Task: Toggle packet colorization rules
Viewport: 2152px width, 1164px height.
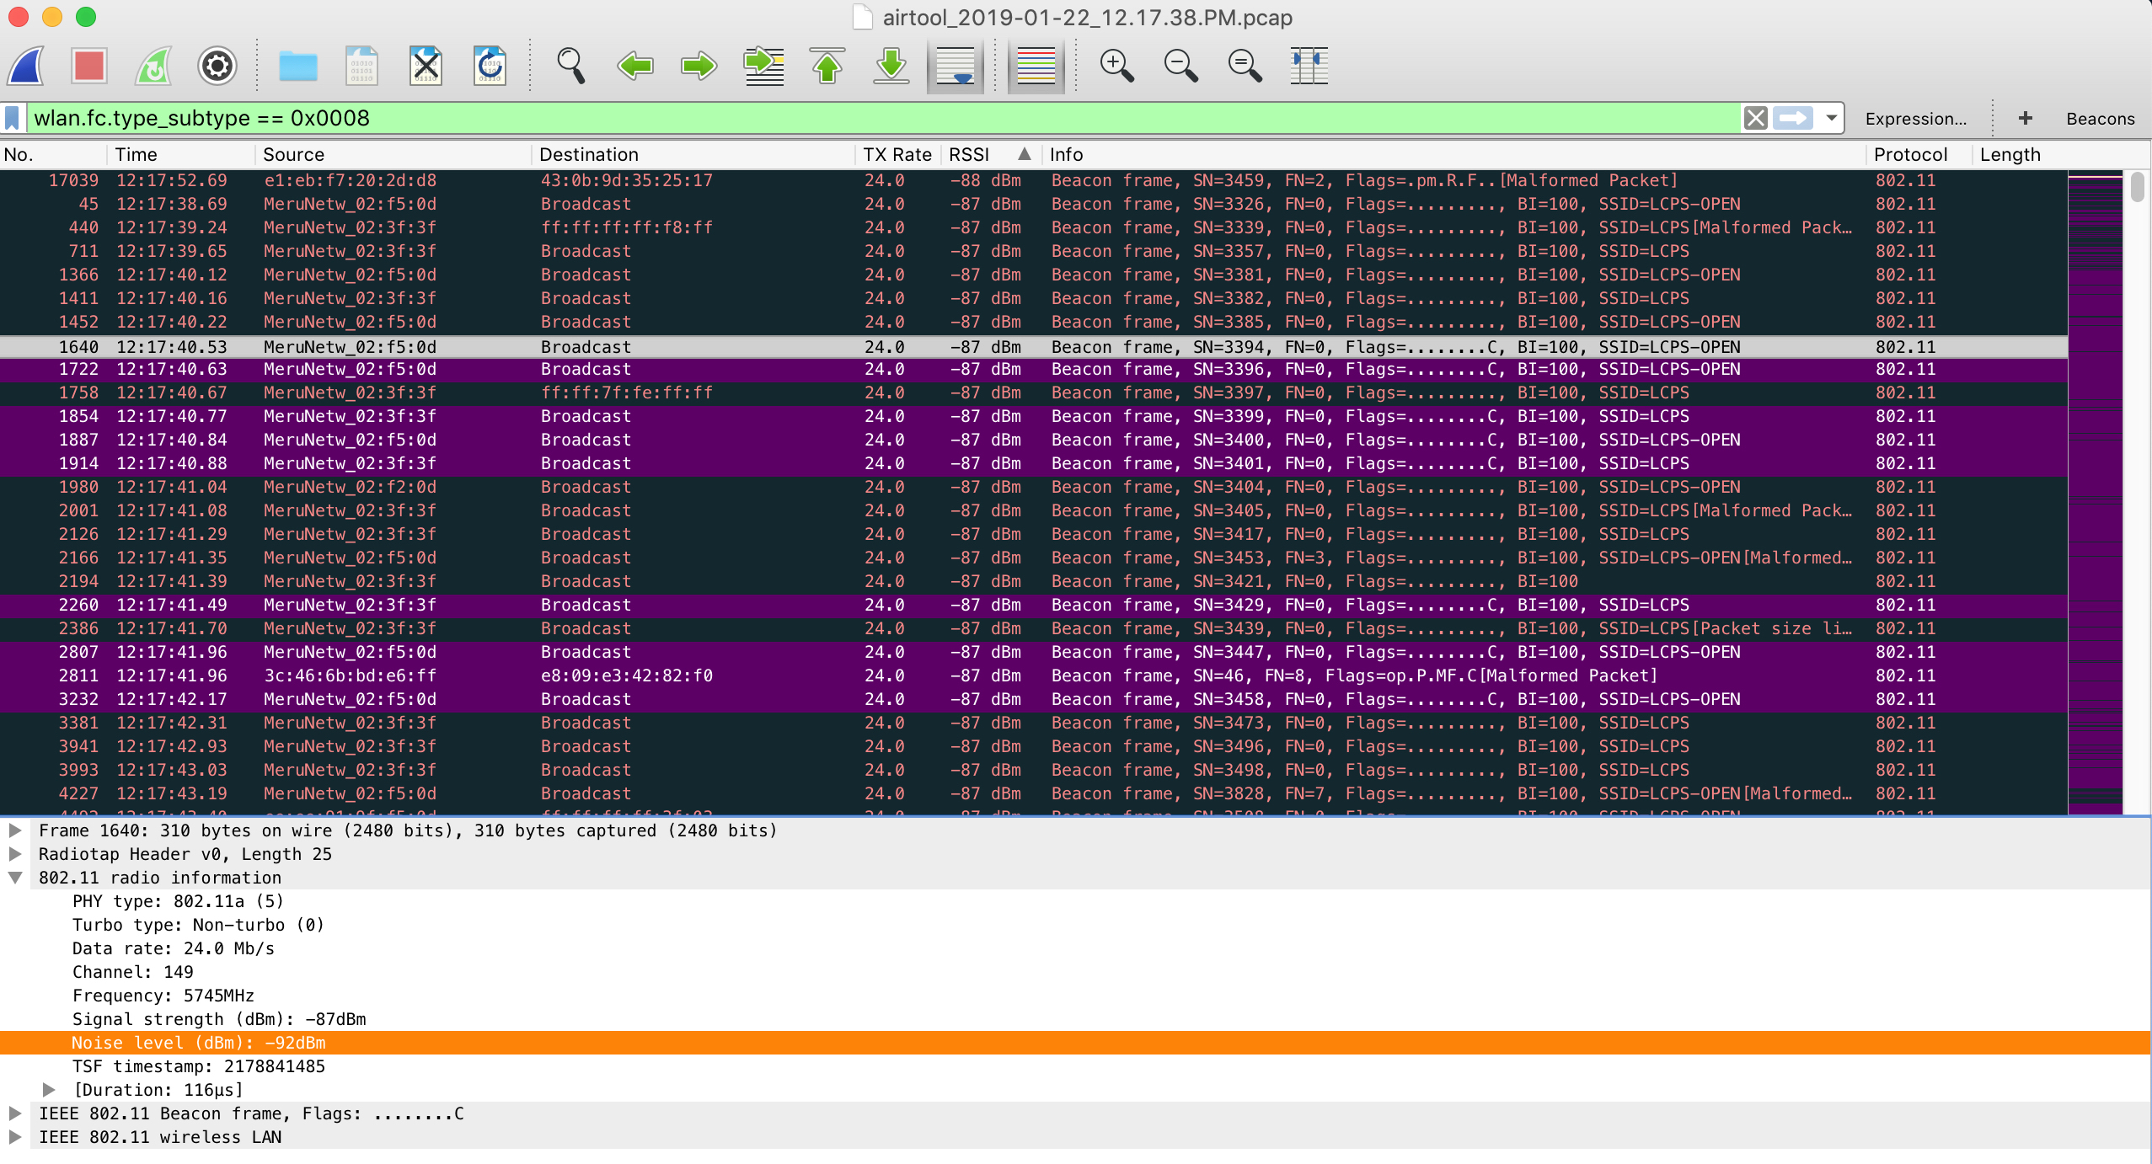Action: point(1036,66)
